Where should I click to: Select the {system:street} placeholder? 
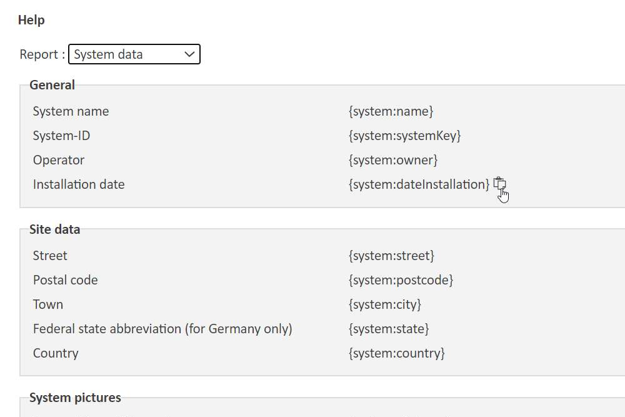[x=391, y=256]
